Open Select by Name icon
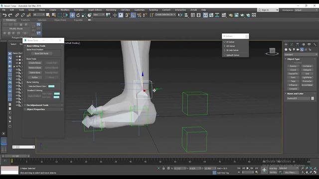 54,15
